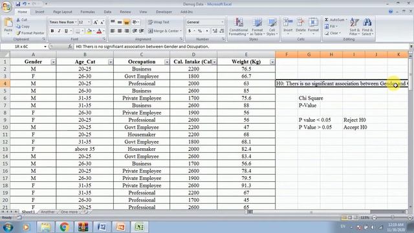Image resolution: width=414 pixels, height=233 pixels.
Task: Open Format as Table gallery
Action: [x=257, y=27]
